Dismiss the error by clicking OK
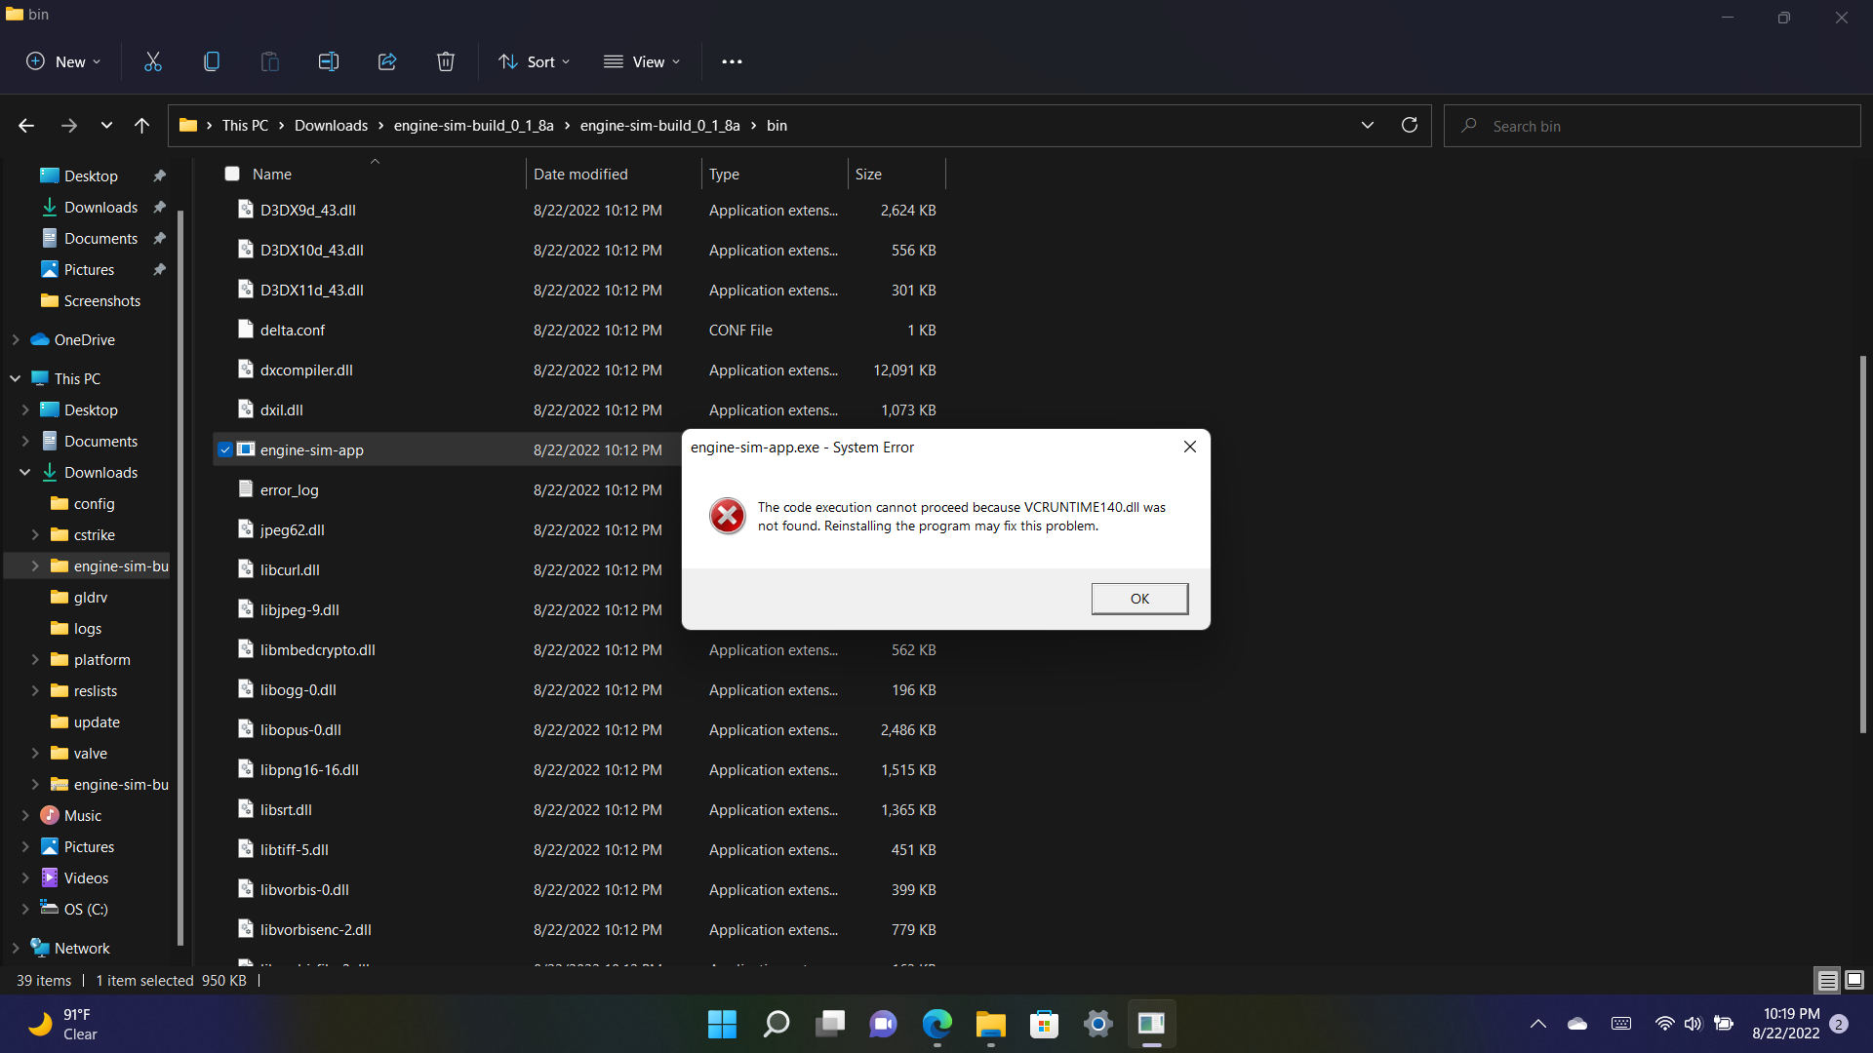 [x=1139, y=598]
